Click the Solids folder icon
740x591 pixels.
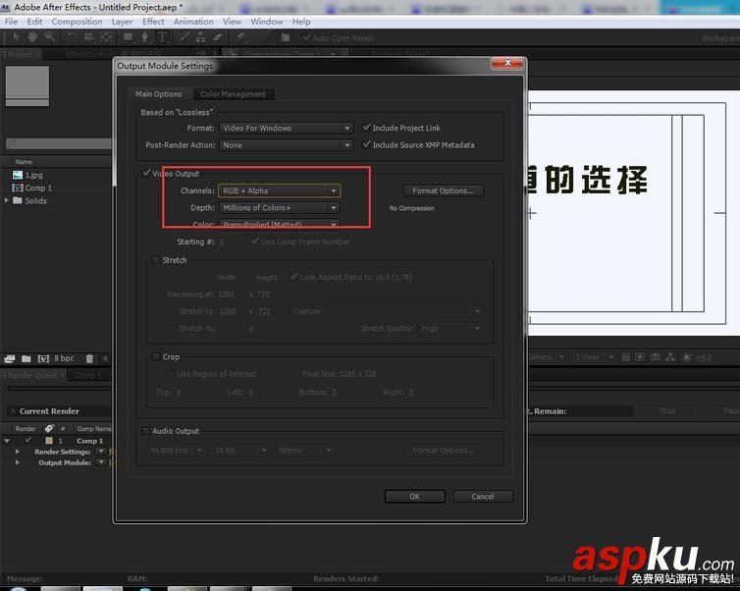click(18, 200)
